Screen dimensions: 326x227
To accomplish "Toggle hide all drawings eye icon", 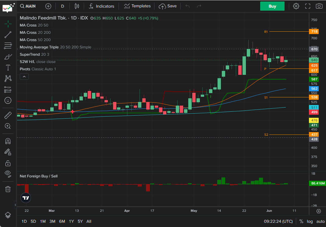I will 8,174.
